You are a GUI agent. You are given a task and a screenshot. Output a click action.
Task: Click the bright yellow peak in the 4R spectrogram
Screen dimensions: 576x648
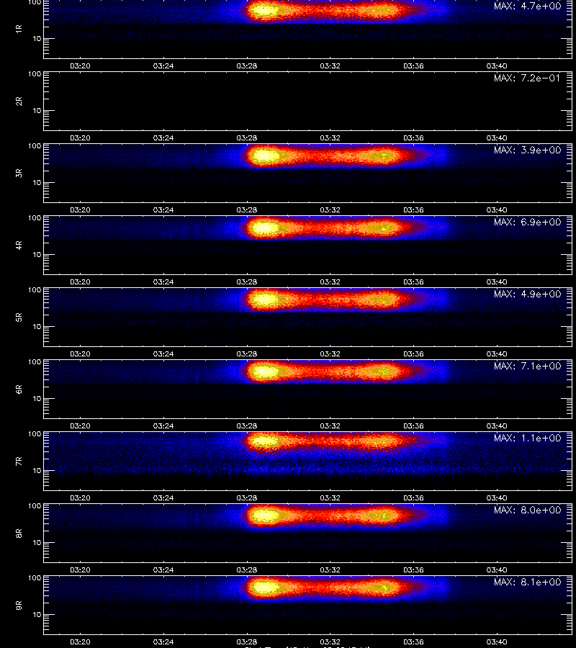(264, 228)
